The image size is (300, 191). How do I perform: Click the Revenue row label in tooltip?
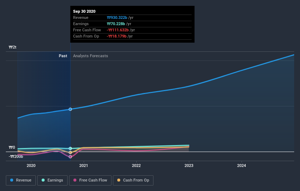81,17
